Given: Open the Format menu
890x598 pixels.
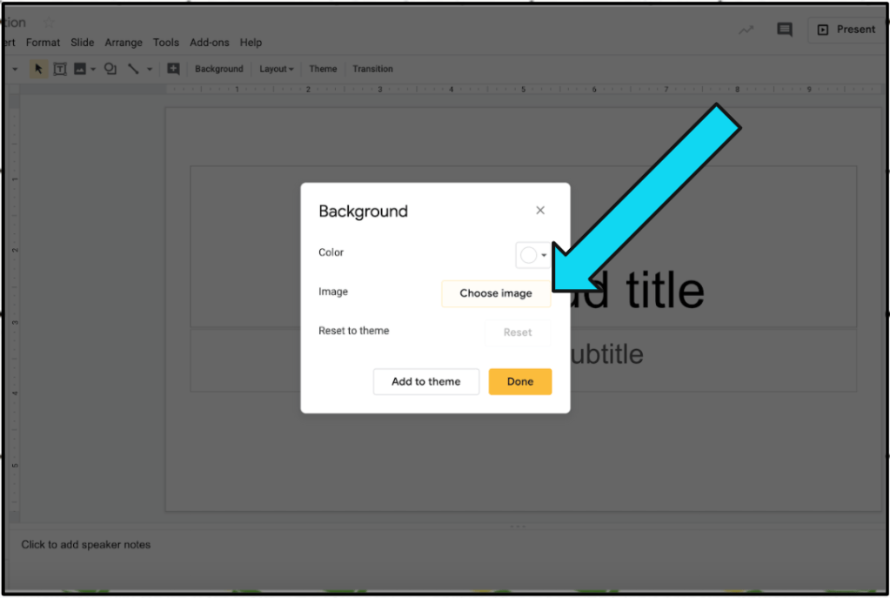Looking at the screenshot, I should click(x=43, y=43).
